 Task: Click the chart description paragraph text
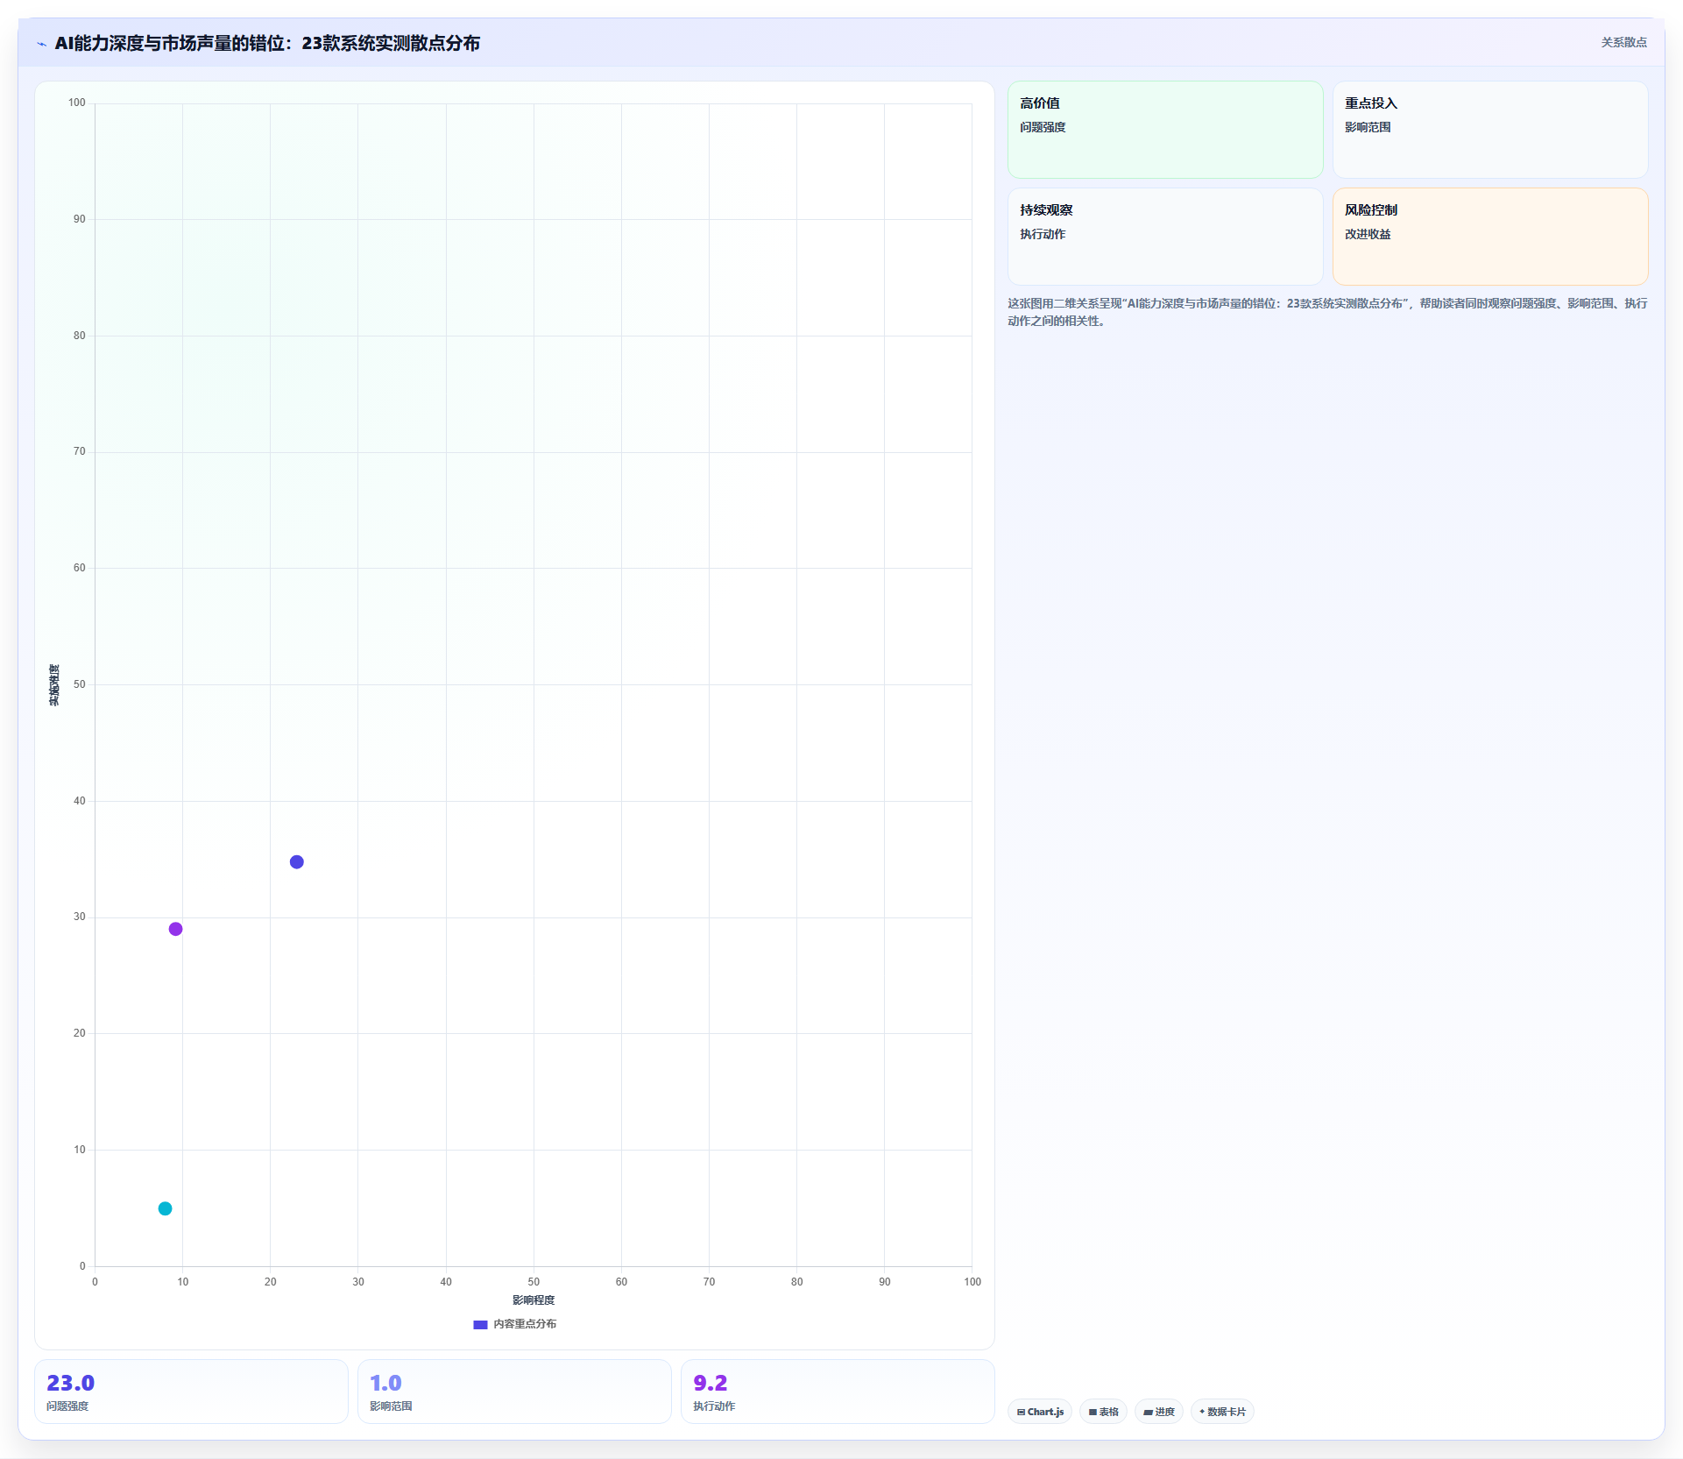1327,312
